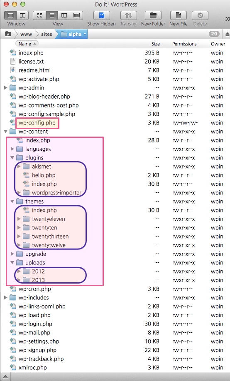Select wp-activate.php file icon
The image size is (230, 381).
(x=12, y=79)
